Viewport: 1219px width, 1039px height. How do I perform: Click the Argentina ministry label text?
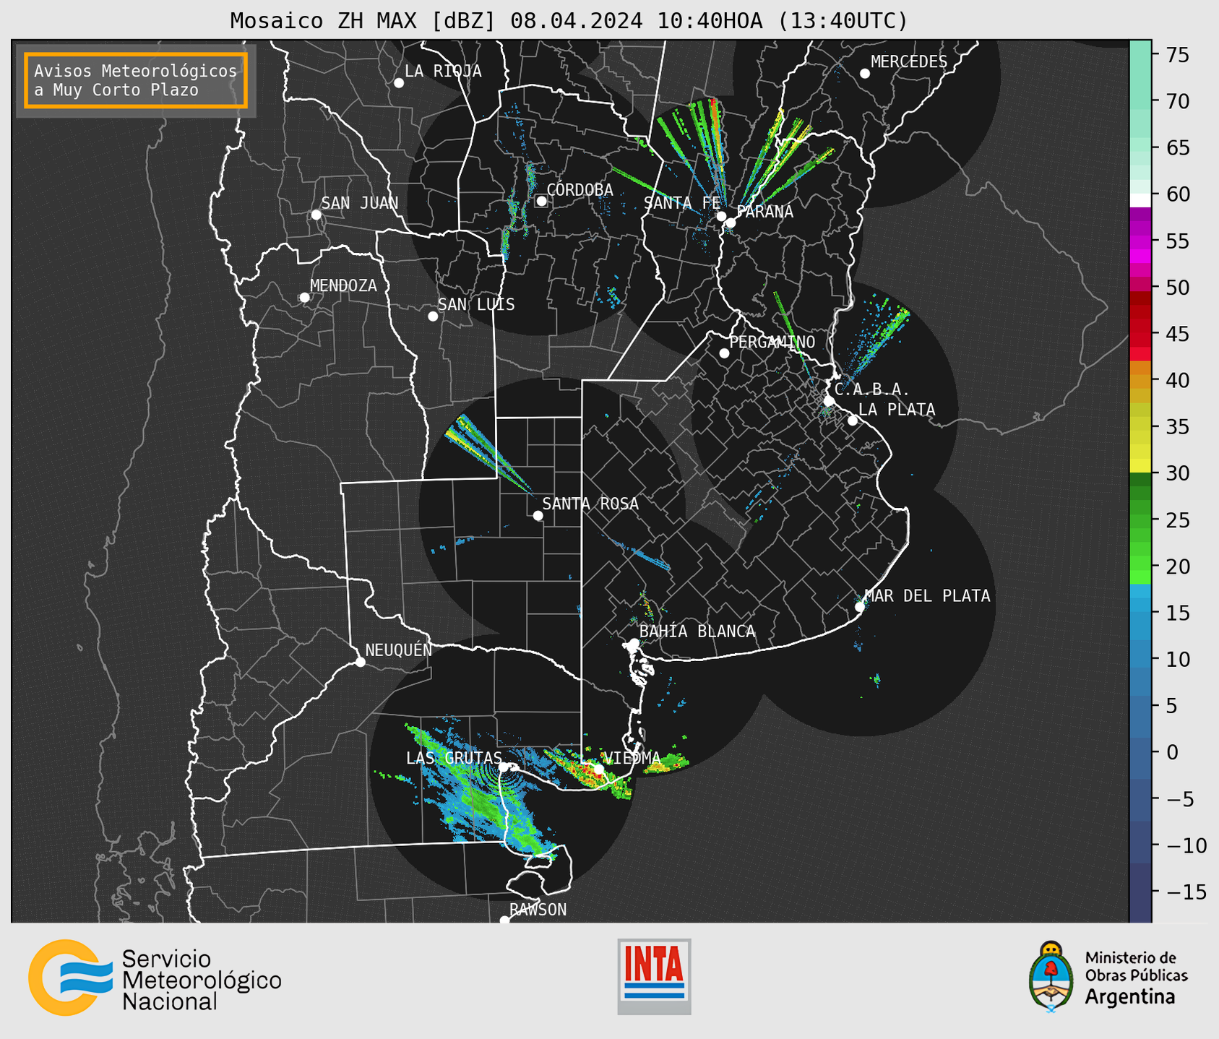pyautogui.click(x=1130, y=997)
